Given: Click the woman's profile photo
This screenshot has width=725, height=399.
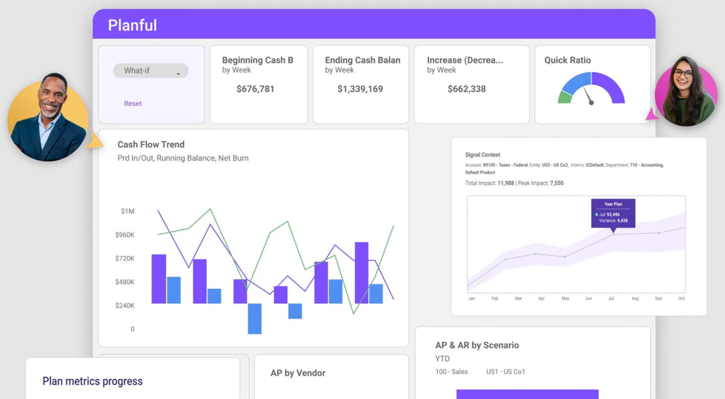Looking at the screenshot, I should pos(686,92).
